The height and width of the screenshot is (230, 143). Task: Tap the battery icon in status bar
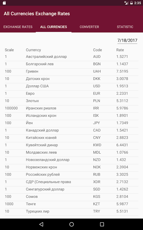(131, 3)
